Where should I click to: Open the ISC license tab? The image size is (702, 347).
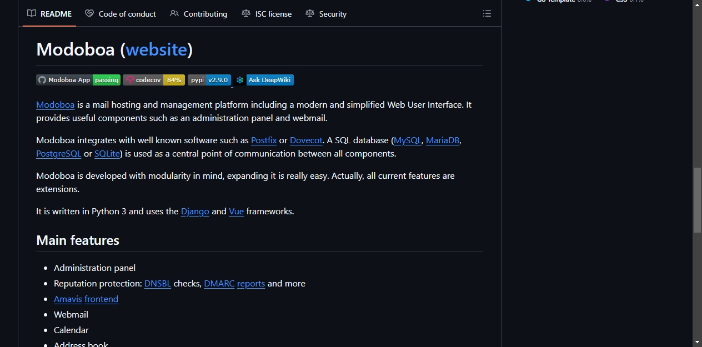pyautogui.click(x=267, y=13)
